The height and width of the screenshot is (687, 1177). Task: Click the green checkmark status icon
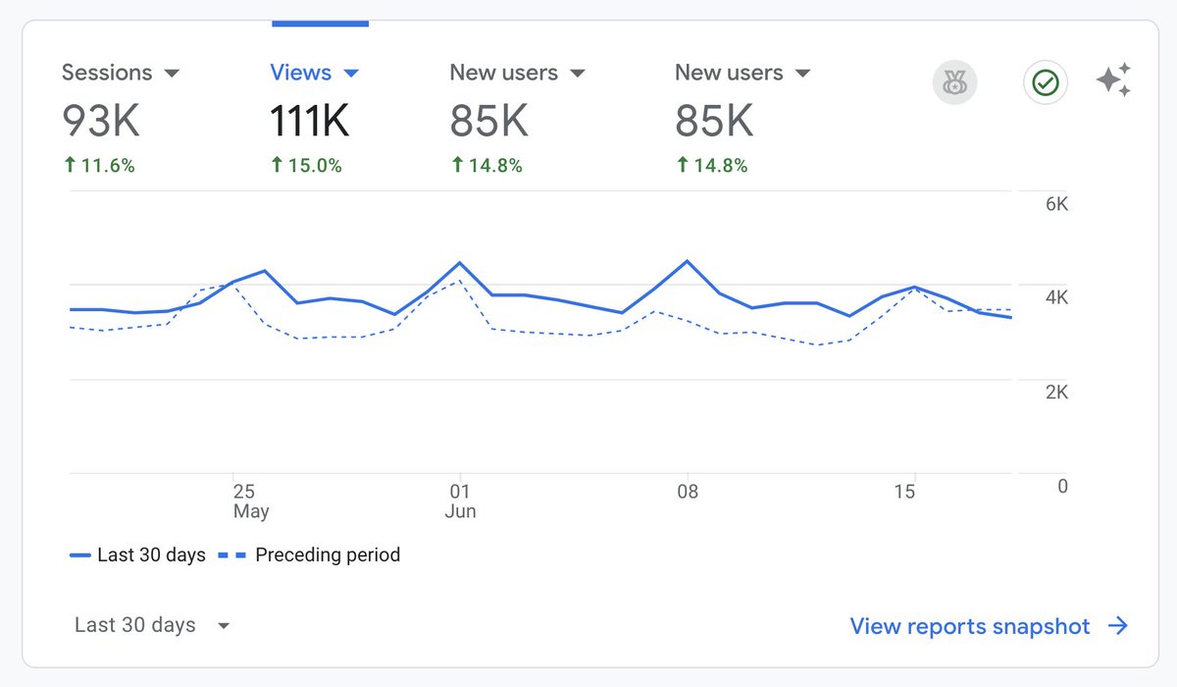tap(1046, 83)
